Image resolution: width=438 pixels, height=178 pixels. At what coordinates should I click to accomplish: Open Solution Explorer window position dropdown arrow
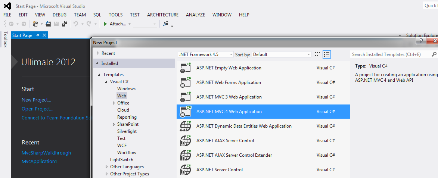pyautogui.click(x=400, y=35)
